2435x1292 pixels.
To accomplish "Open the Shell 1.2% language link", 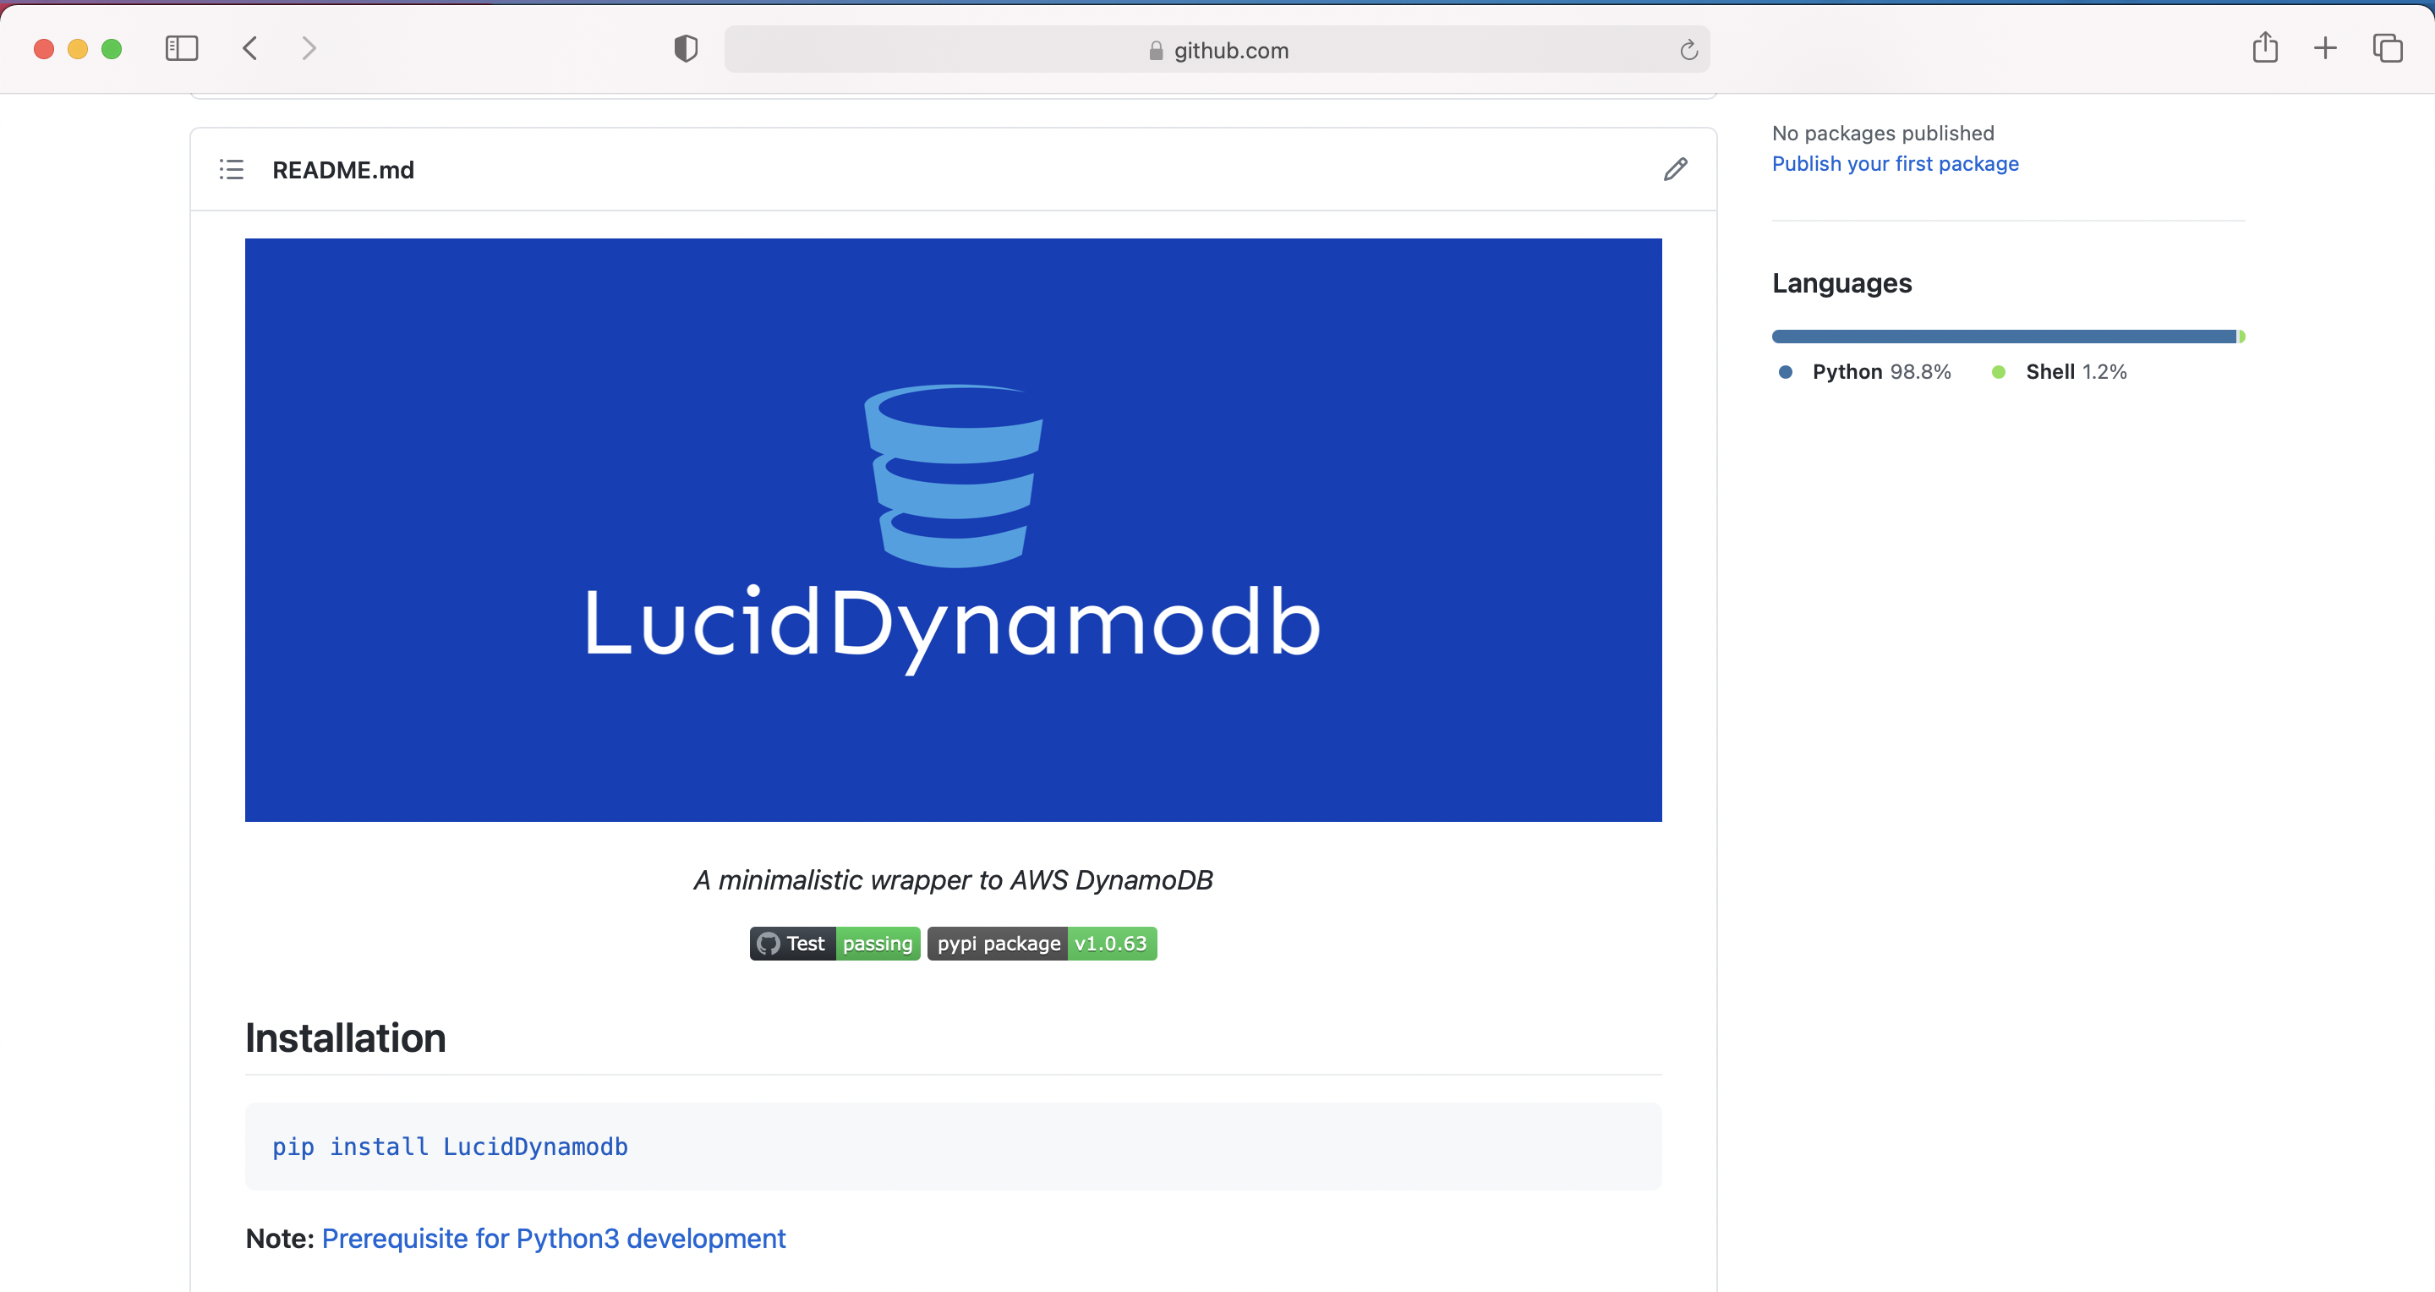I will (x=2059, y=371).
